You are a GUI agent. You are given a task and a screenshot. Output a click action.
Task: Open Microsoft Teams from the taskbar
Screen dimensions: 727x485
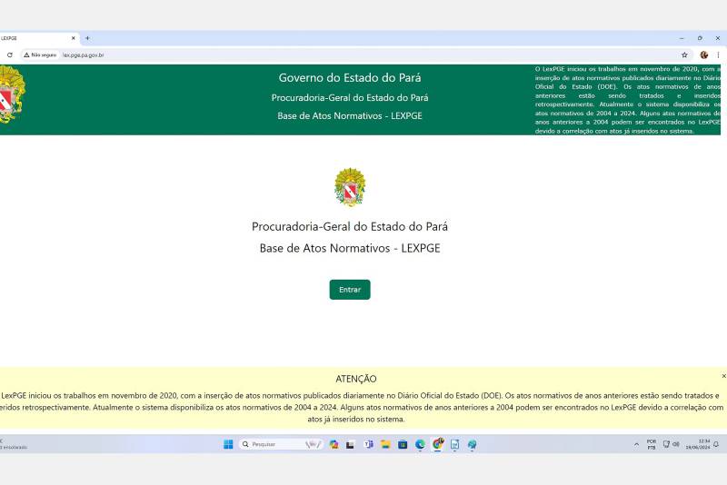369,444
